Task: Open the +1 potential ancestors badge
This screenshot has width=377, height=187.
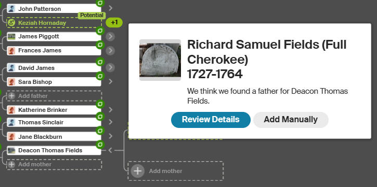Action: pos(114,22)
